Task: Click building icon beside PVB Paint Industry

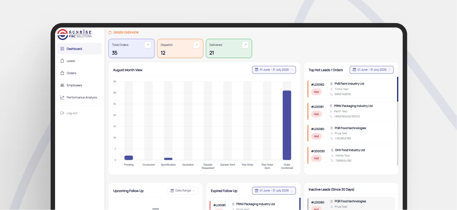Action: (x=332, y=84)
